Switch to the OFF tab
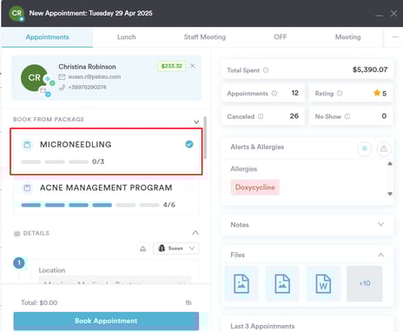 tap(281, 37)
